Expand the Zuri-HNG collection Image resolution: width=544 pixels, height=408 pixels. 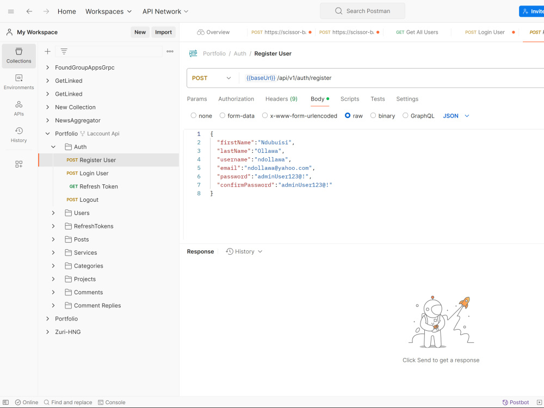pos(47,332)
